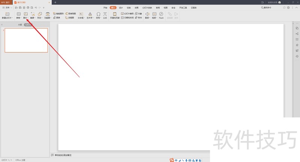The image size is (300, 162).
Task: Insert Flash via the Flash icon
Action: point(161,14)
